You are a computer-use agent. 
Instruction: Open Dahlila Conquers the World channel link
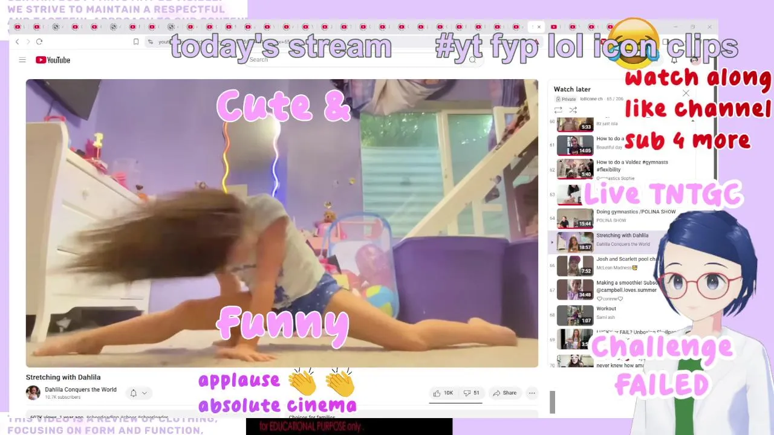80,390
